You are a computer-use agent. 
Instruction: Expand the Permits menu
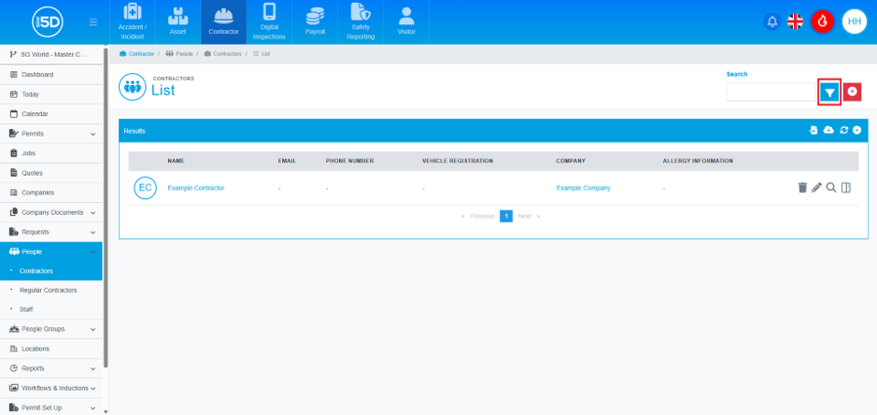click(x=50, y=134)
